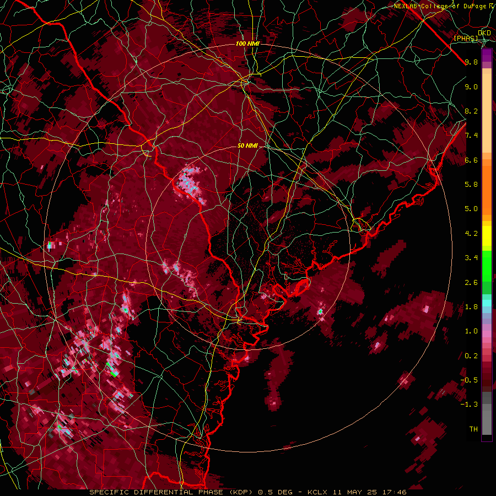Click the 4.2 scale value
Viewport: 496px width, 496px height.
pos(471,234)
